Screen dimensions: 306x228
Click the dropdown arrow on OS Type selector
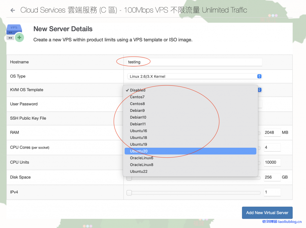pos(259,76)
